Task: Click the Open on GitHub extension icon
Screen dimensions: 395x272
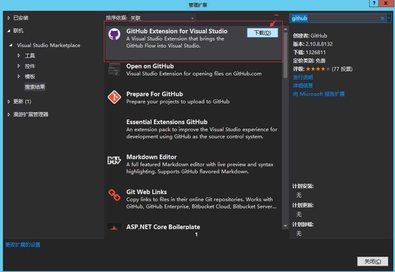Action: pos(114,69)
